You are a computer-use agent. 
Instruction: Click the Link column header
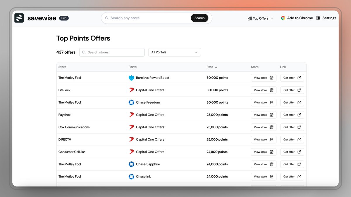click(x=283, y=67)
